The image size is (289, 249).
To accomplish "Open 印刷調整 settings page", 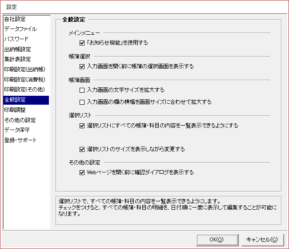I will (x=15, y=110).
